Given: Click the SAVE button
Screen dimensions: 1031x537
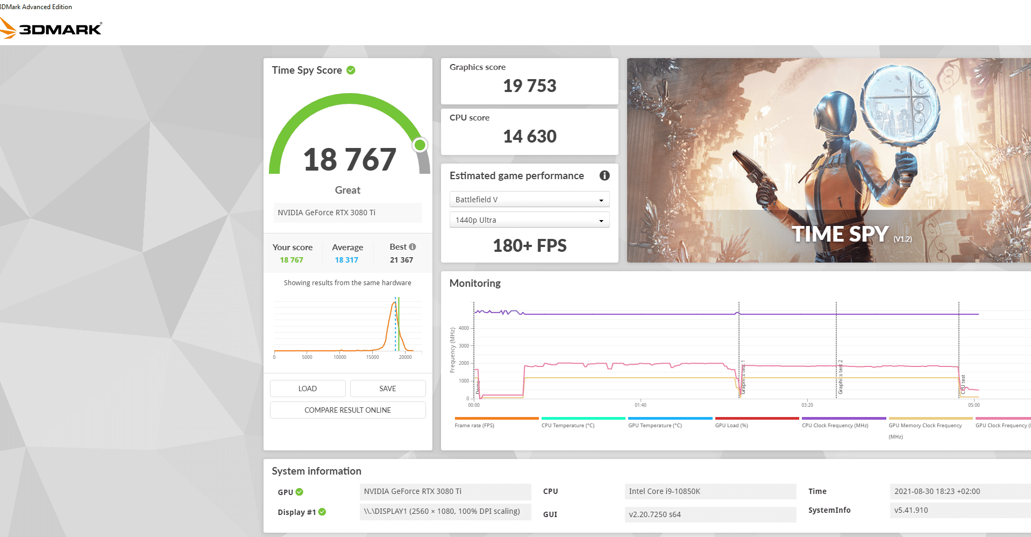Looking at the screenshot, I should click(388, 388).
